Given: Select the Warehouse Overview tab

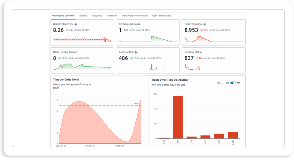Looking at the screenshot, I should (63, 16).
